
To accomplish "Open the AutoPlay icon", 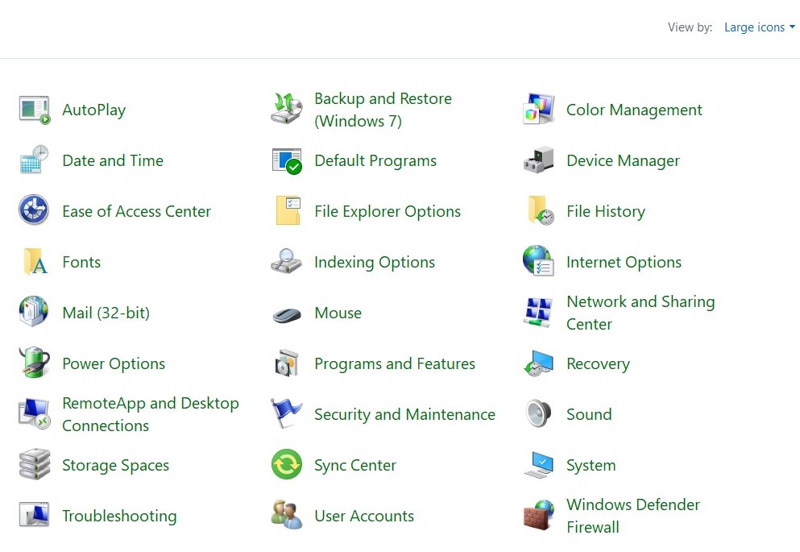I will pos(34,110).
